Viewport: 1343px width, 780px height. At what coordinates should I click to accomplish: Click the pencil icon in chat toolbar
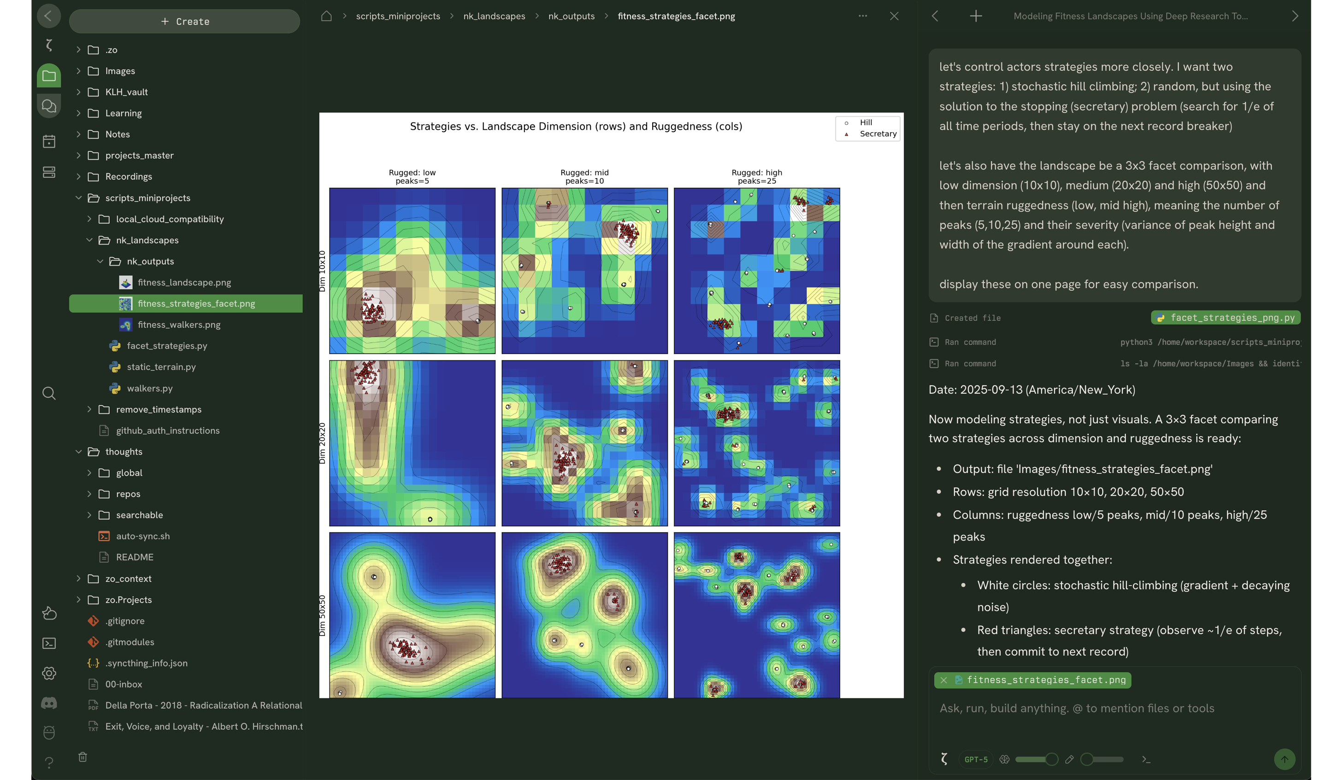pyautogui.click(x=1069, y=759)
